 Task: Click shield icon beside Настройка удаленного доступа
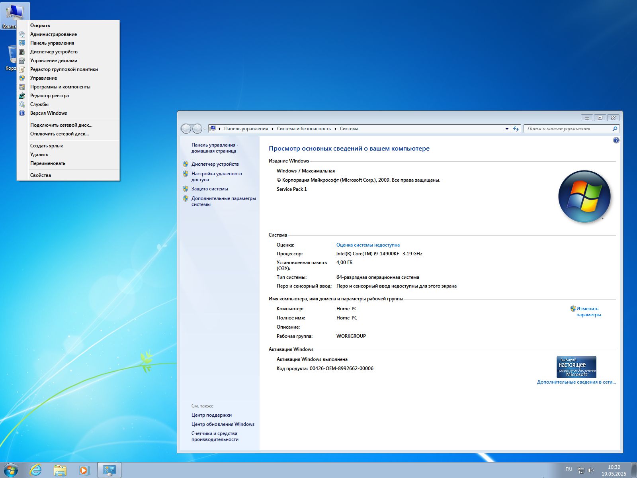click(186, 174)
